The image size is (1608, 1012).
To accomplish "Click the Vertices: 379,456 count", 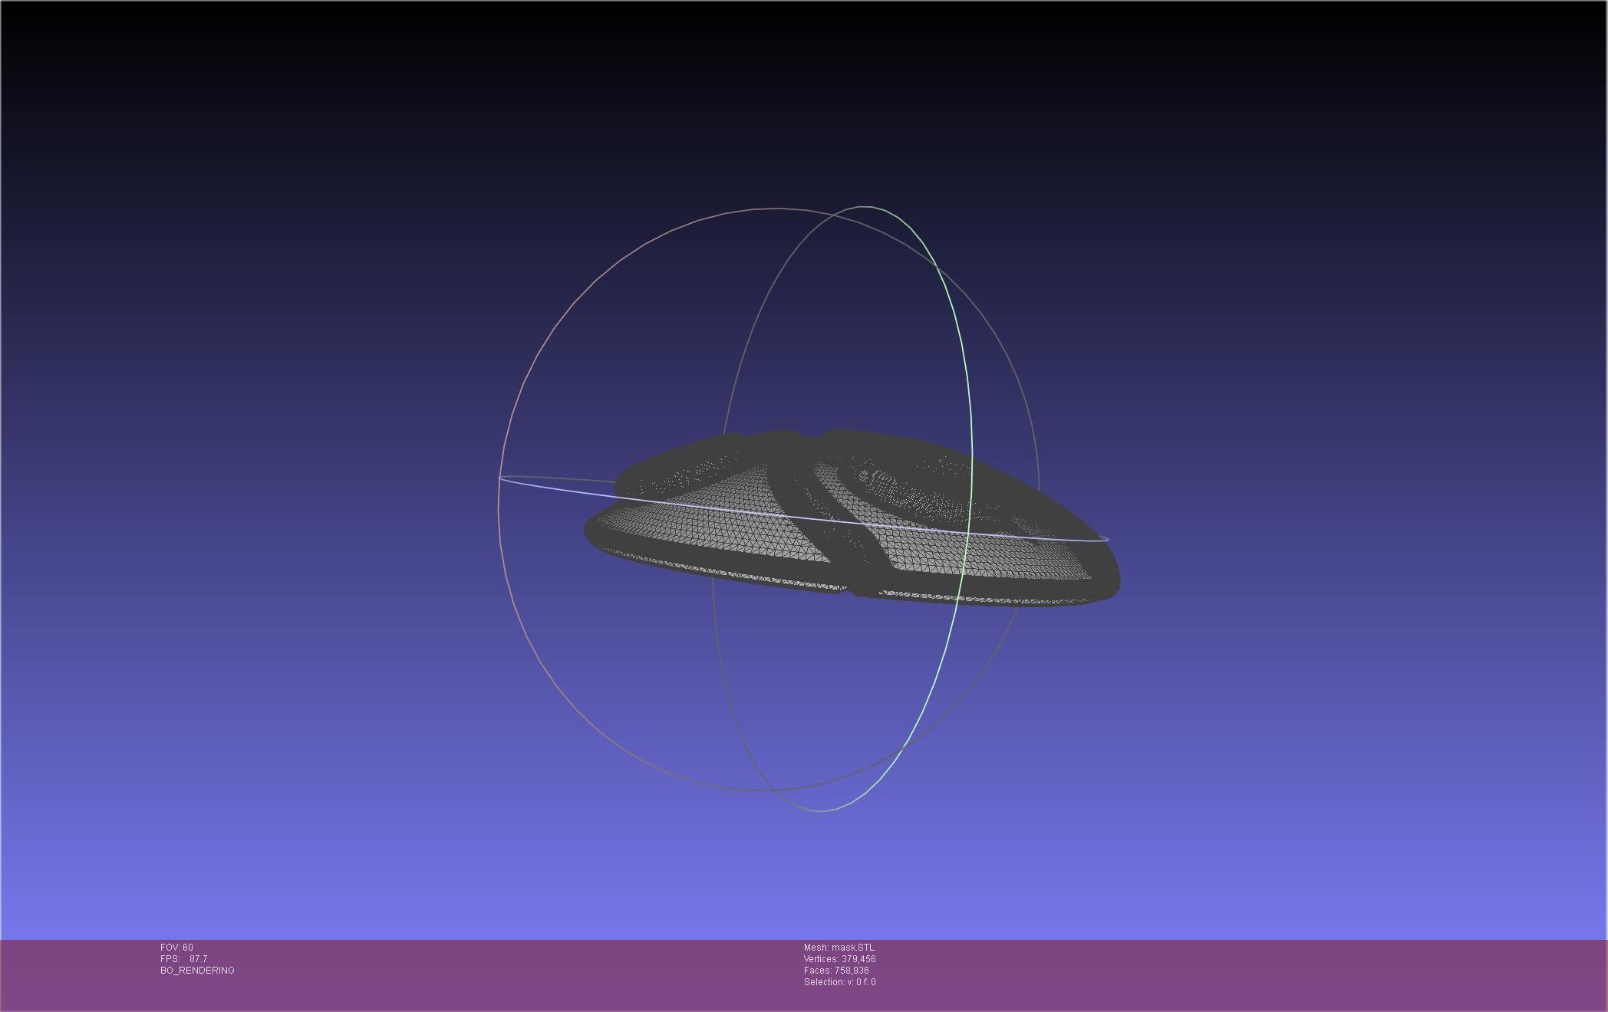I will 839,959.
